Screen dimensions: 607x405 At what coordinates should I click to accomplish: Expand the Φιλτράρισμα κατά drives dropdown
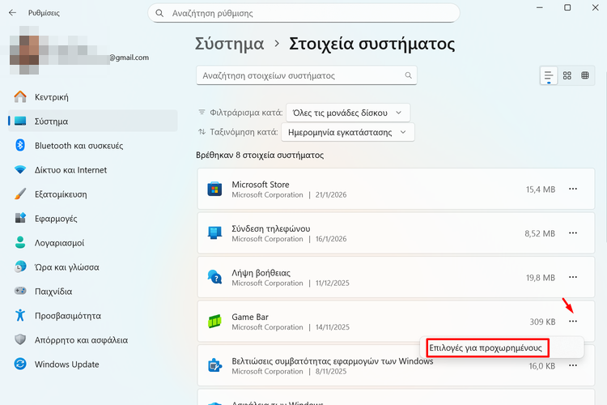coord(348,112)
